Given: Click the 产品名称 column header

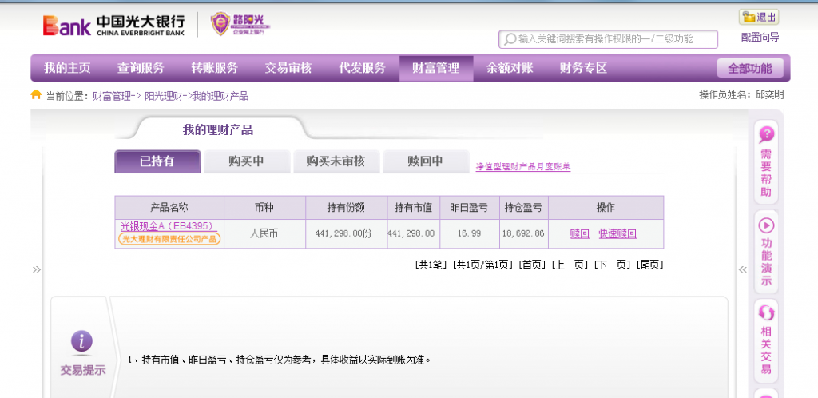Looking at the screenshot, I should click(169, 208).
